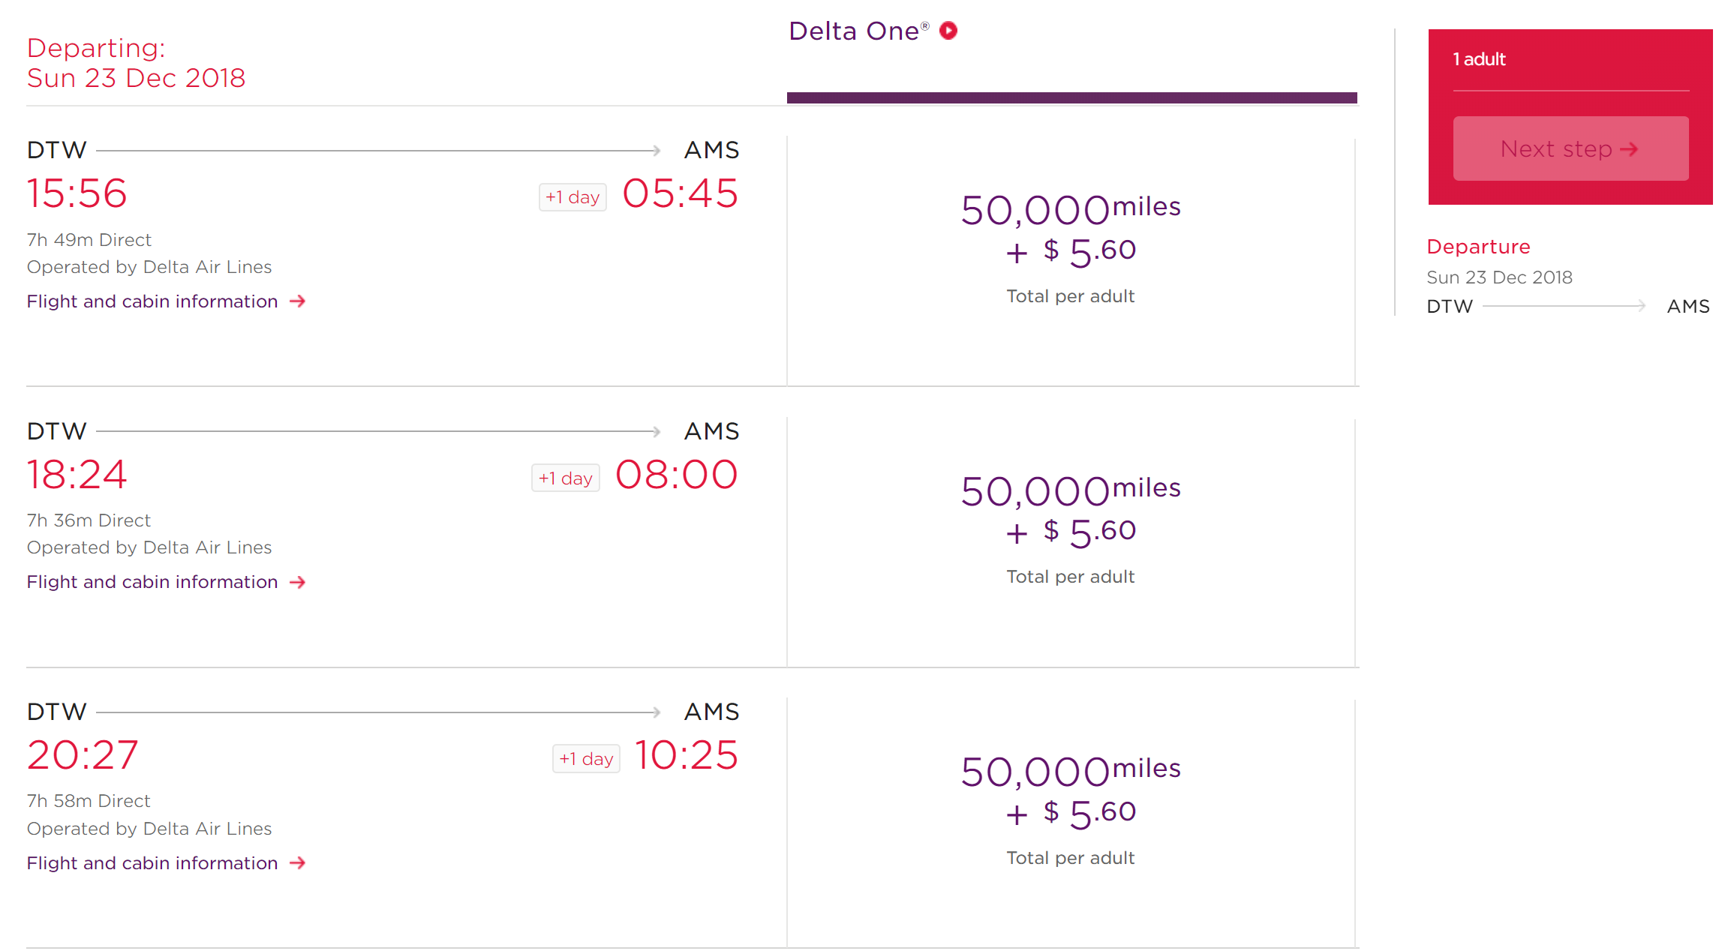Click the 18:24 departure time
The height and width of the screenshot is (951, 1734).
coord(77,475)
